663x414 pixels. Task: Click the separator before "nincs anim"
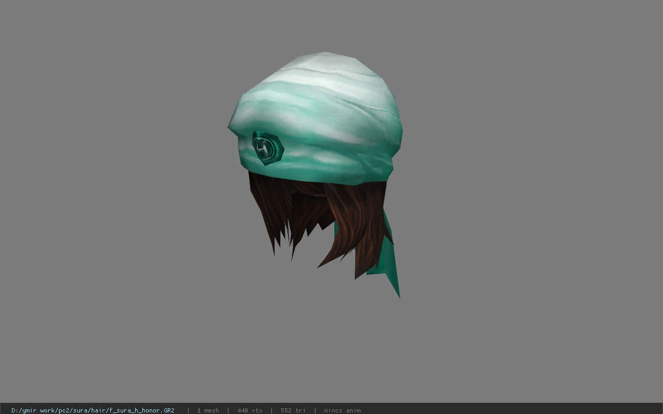(x=315, y=410)
